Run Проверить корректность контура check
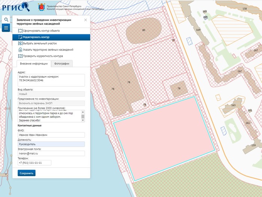This screenshot has width=262, height=197. point(43,56)
